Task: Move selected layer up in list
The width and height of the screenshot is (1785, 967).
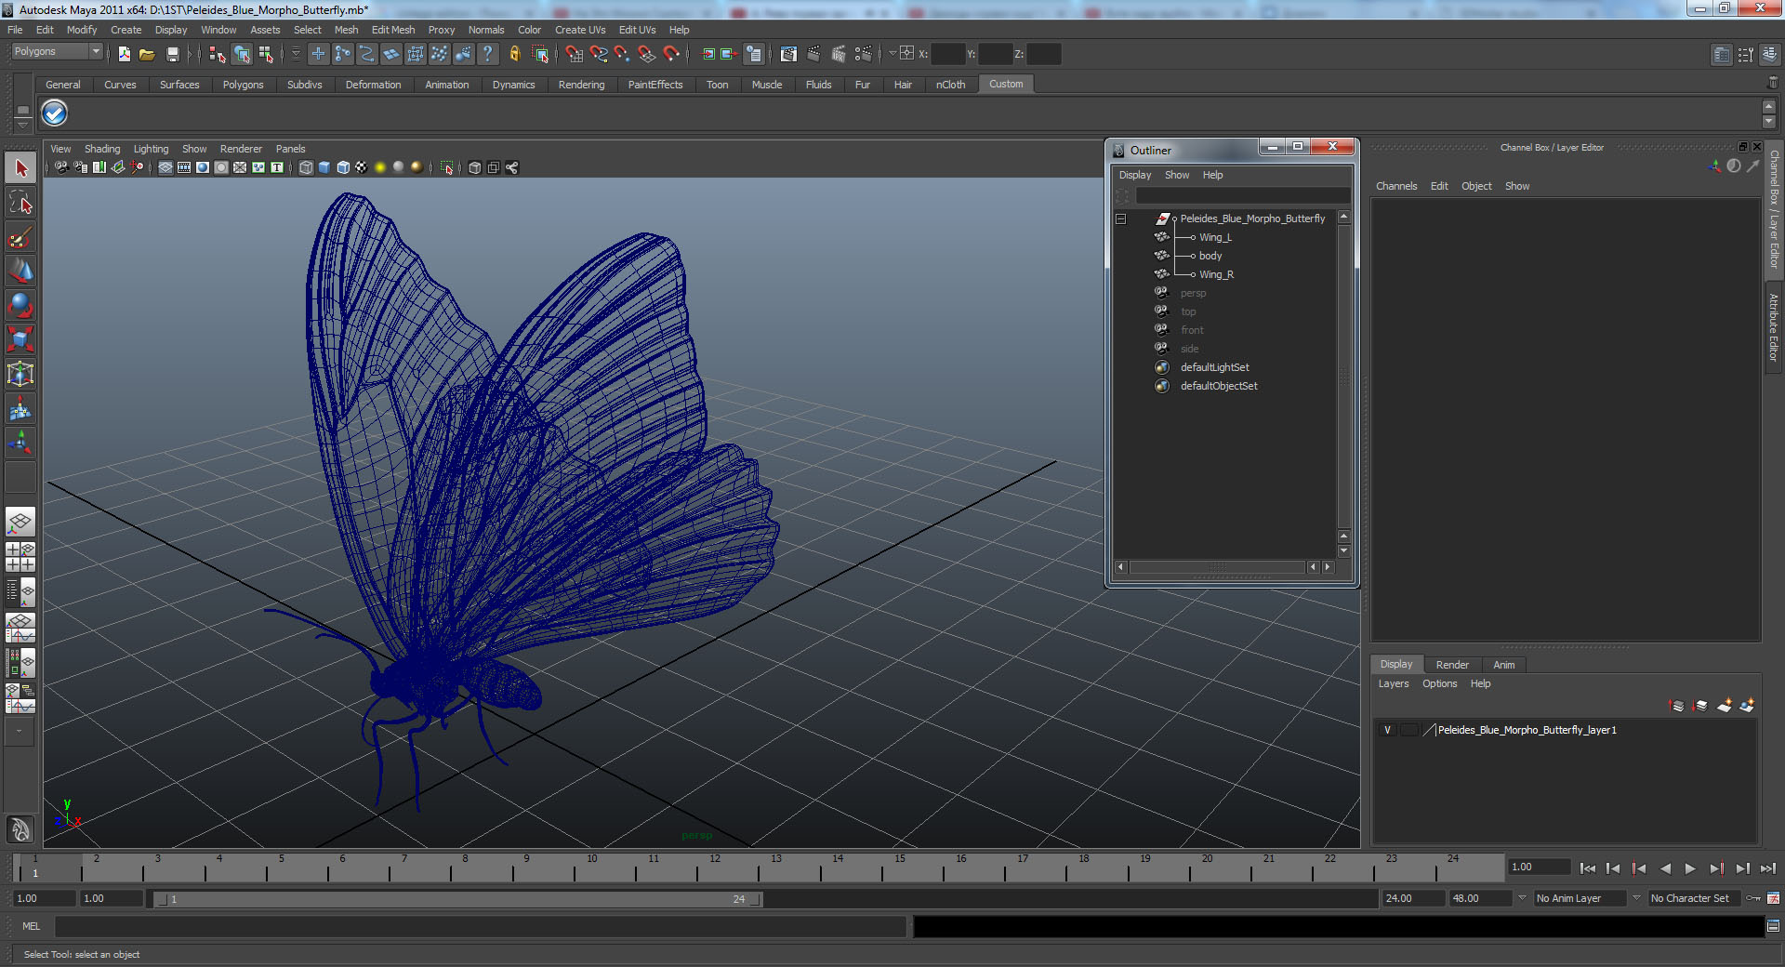Action: point(1677,706)
